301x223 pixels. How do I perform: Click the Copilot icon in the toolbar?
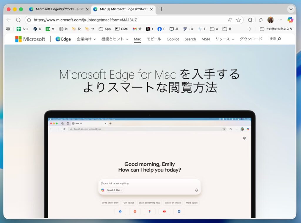click(x=290, y=20)
